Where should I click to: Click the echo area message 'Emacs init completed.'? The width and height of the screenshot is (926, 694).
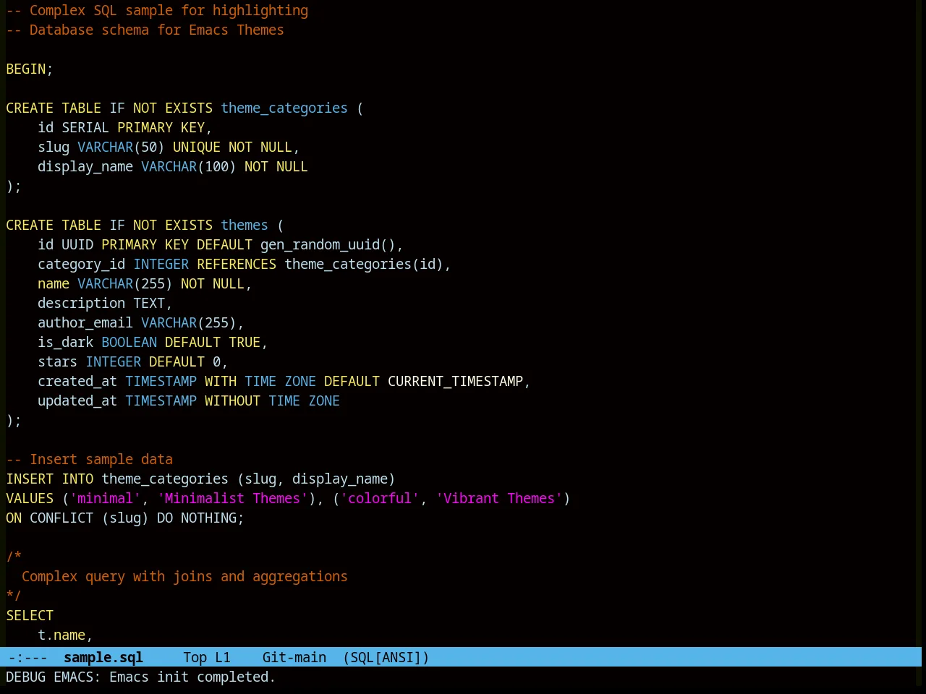coord(192,677)
